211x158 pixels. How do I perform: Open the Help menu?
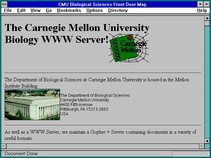pyautogui.click(x=202, y=10)
